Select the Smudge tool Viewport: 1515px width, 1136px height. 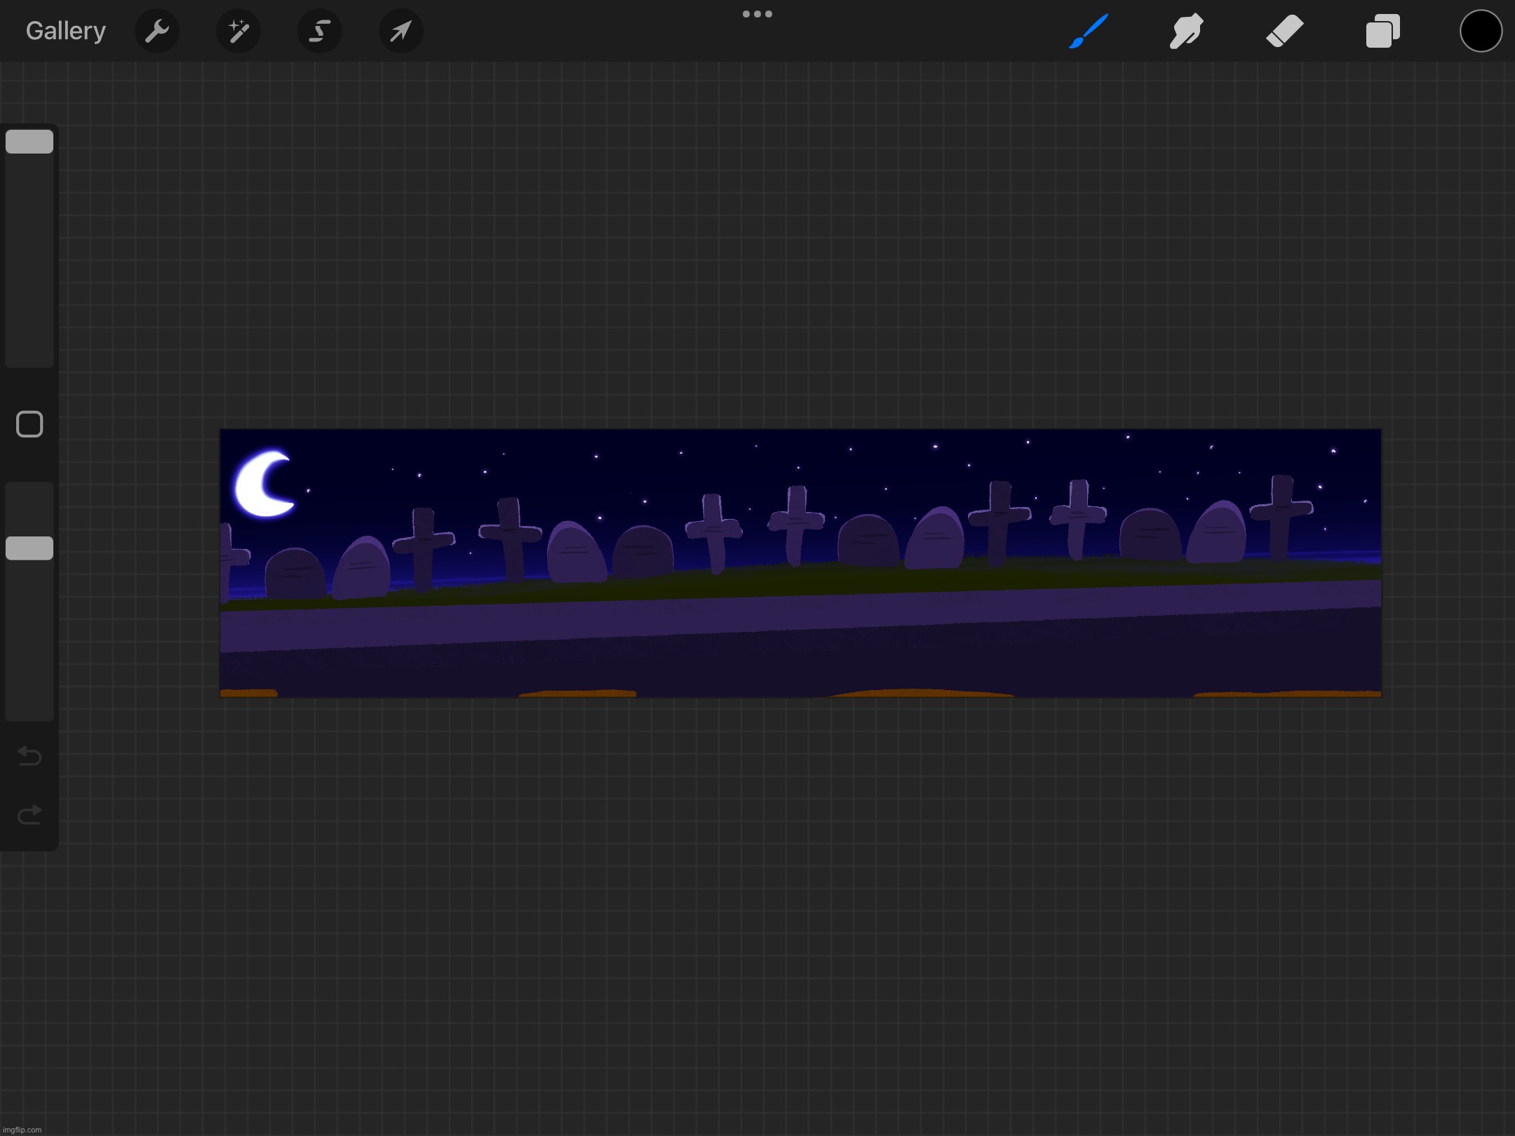tap(1187, 31)
